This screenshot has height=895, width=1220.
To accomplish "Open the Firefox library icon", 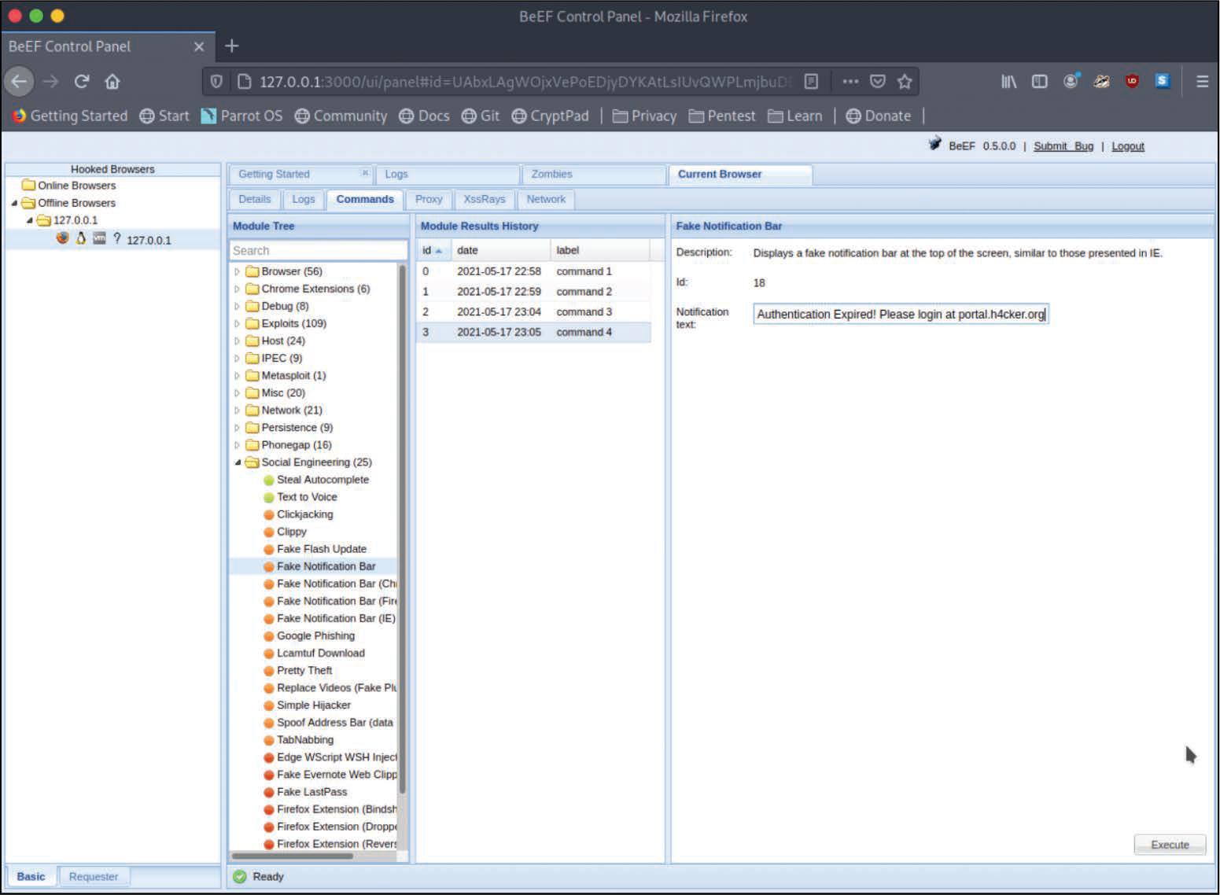I will (1008, 81).
